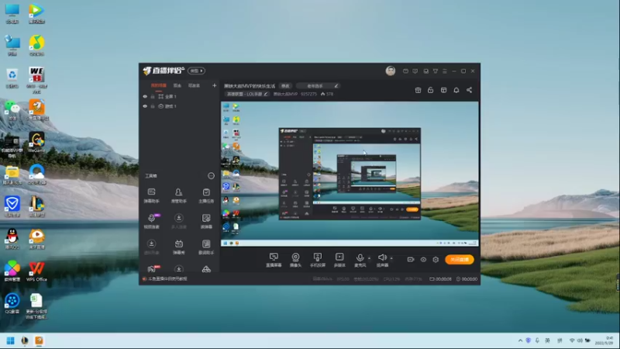
Task: Open the notification bell icon
Action: 456,90
